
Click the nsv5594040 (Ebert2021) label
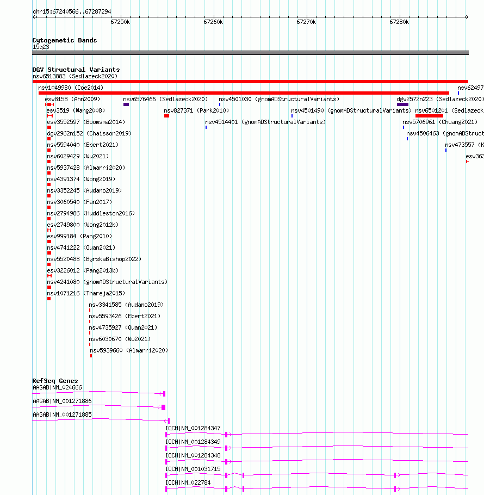[83, 145]
